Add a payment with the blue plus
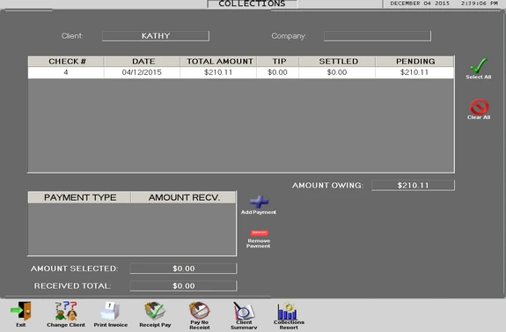506x332 pixels. (259, 202)
